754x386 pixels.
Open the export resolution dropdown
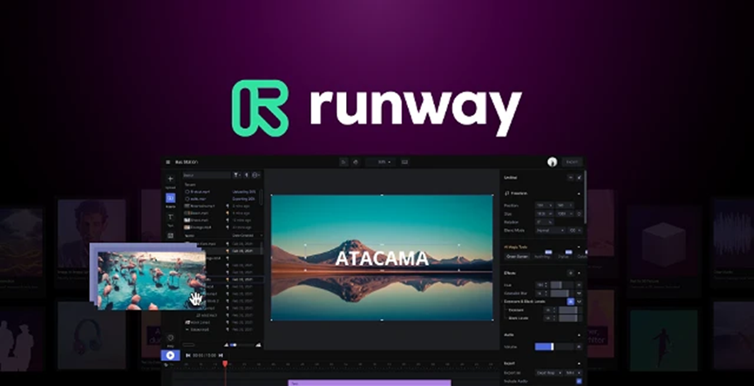(572, 373)
